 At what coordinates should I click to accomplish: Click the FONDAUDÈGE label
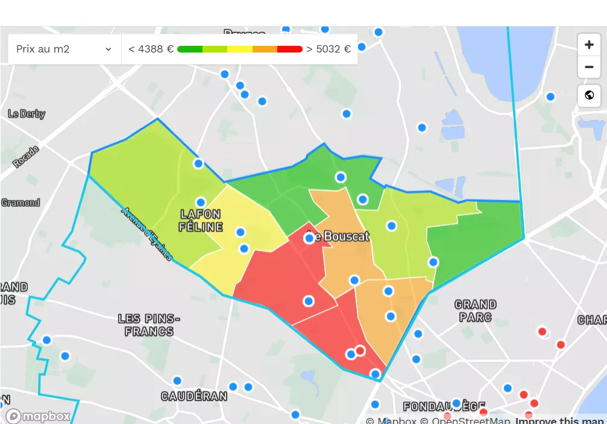pos(444,407)
